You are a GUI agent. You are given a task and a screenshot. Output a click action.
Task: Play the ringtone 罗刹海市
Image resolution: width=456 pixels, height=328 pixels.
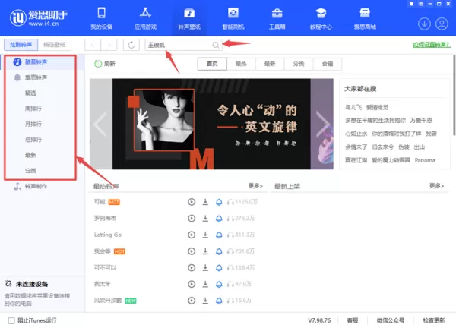(x=192, y=218)
